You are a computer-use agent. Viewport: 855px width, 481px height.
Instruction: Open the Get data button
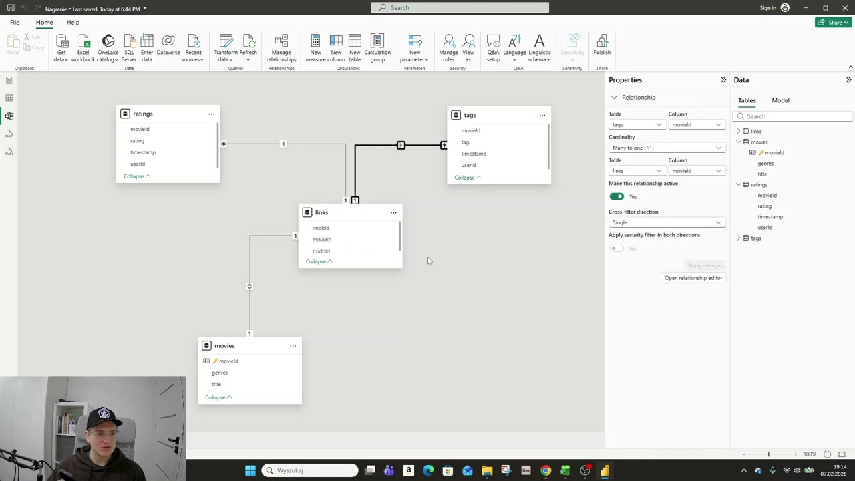coord(61,48)
